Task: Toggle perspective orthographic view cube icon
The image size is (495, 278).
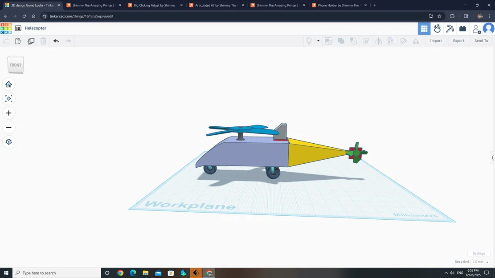Action: [8, 142]
